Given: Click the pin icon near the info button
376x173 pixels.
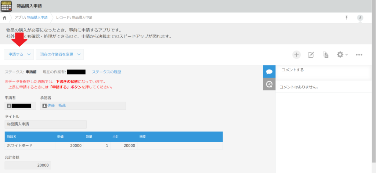Looking at the screenshot, I should coord(347,18).
